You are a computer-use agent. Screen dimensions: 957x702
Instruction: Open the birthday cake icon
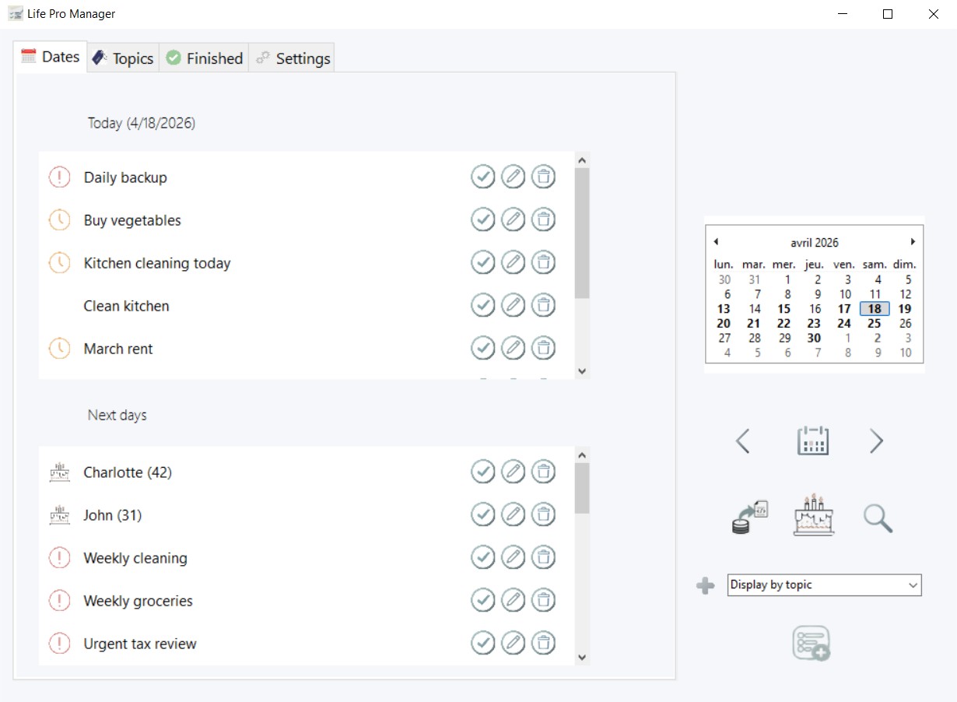pyautogui.click(x=812, y=514)
